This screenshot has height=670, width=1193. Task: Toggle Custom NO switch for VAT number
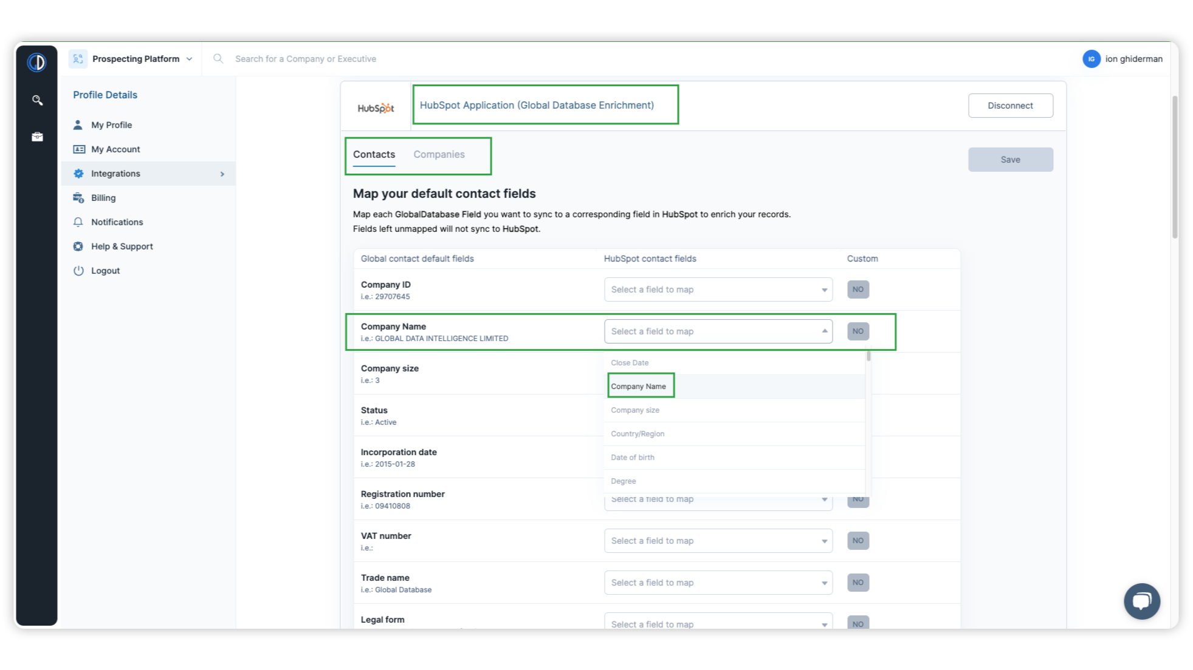(858, 541)
